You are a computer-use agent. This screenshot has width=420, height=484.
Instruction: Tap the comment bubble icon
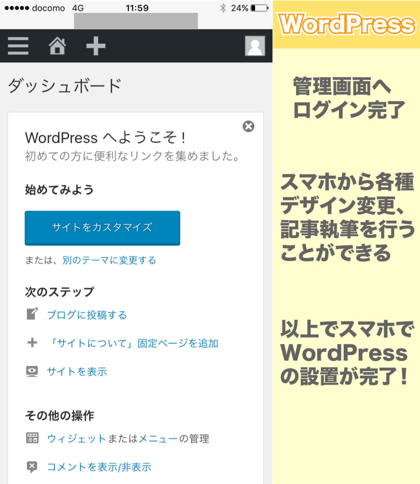(x=32, y=467)
